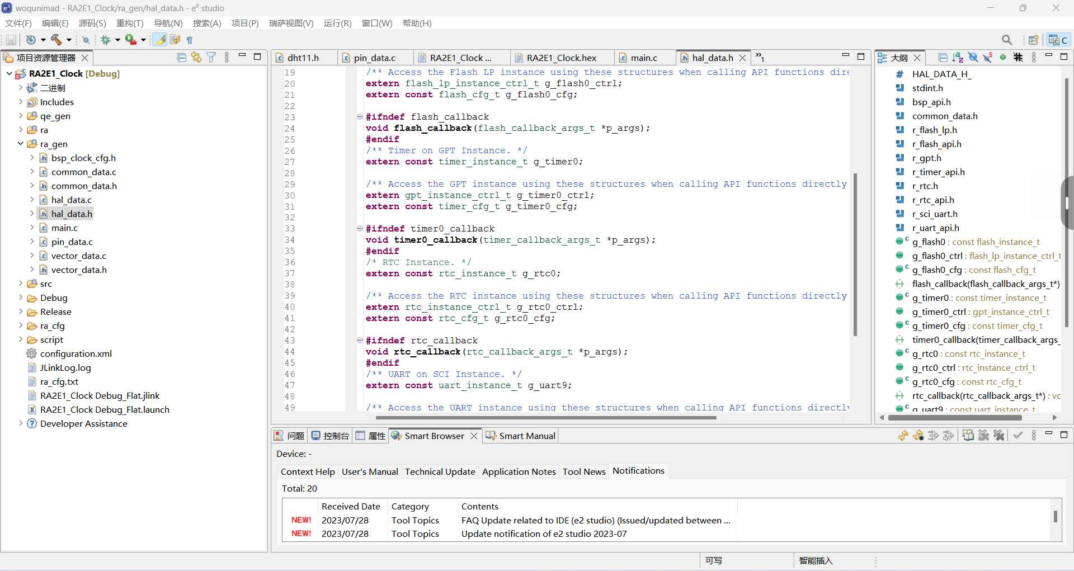Select configuration.xml in Project Explorer
Screen dimensions: 1074x571
click(76, 353)
